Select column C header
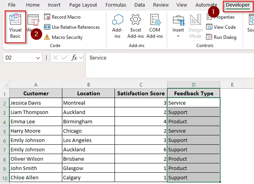Screen dimensions: 254x184 tap(141, 84)
